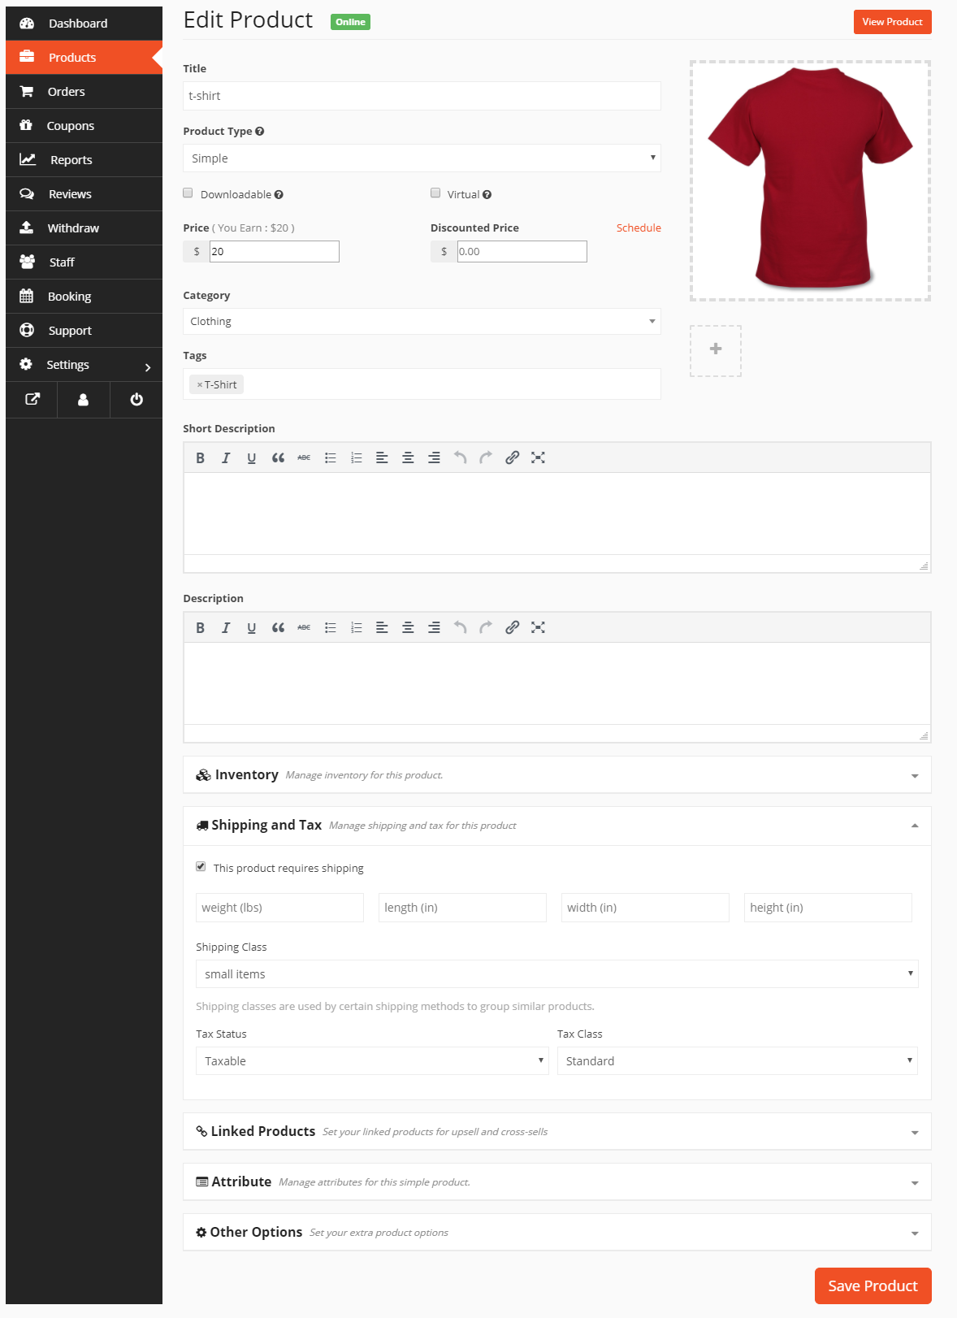
Task: Open Withdraw in the sidebar
Action: point(84,228)
